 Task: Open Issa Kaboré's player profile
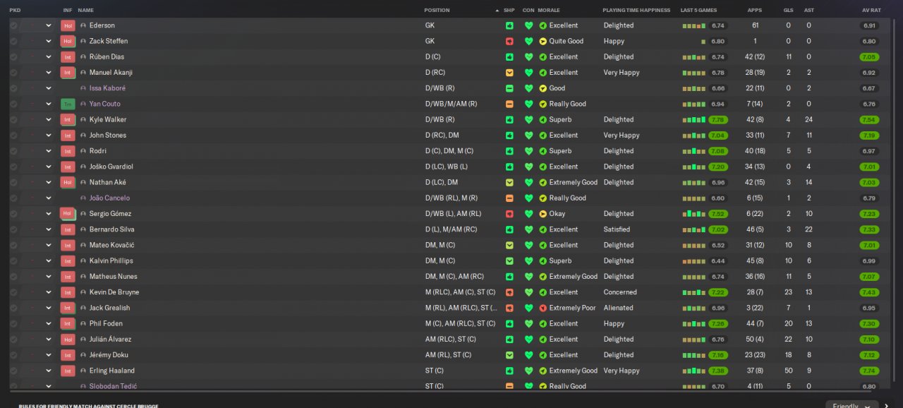(x=107, y=88)
